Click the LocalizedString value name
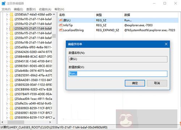This screenshot has width=181, height=130. tap(73, 30)
